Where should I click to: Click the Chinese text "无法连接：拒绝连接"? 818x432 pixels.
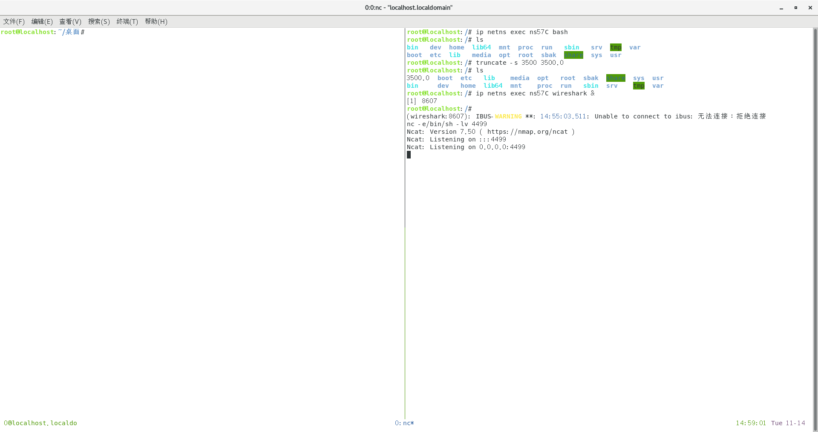(x=732, y=116)
